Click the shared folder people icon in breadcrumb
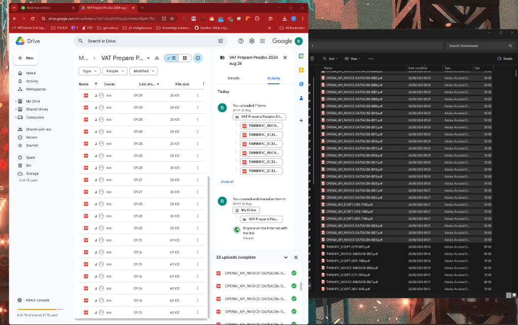The height and width of the screenshot is (325, 518). (x=157, y=58)
